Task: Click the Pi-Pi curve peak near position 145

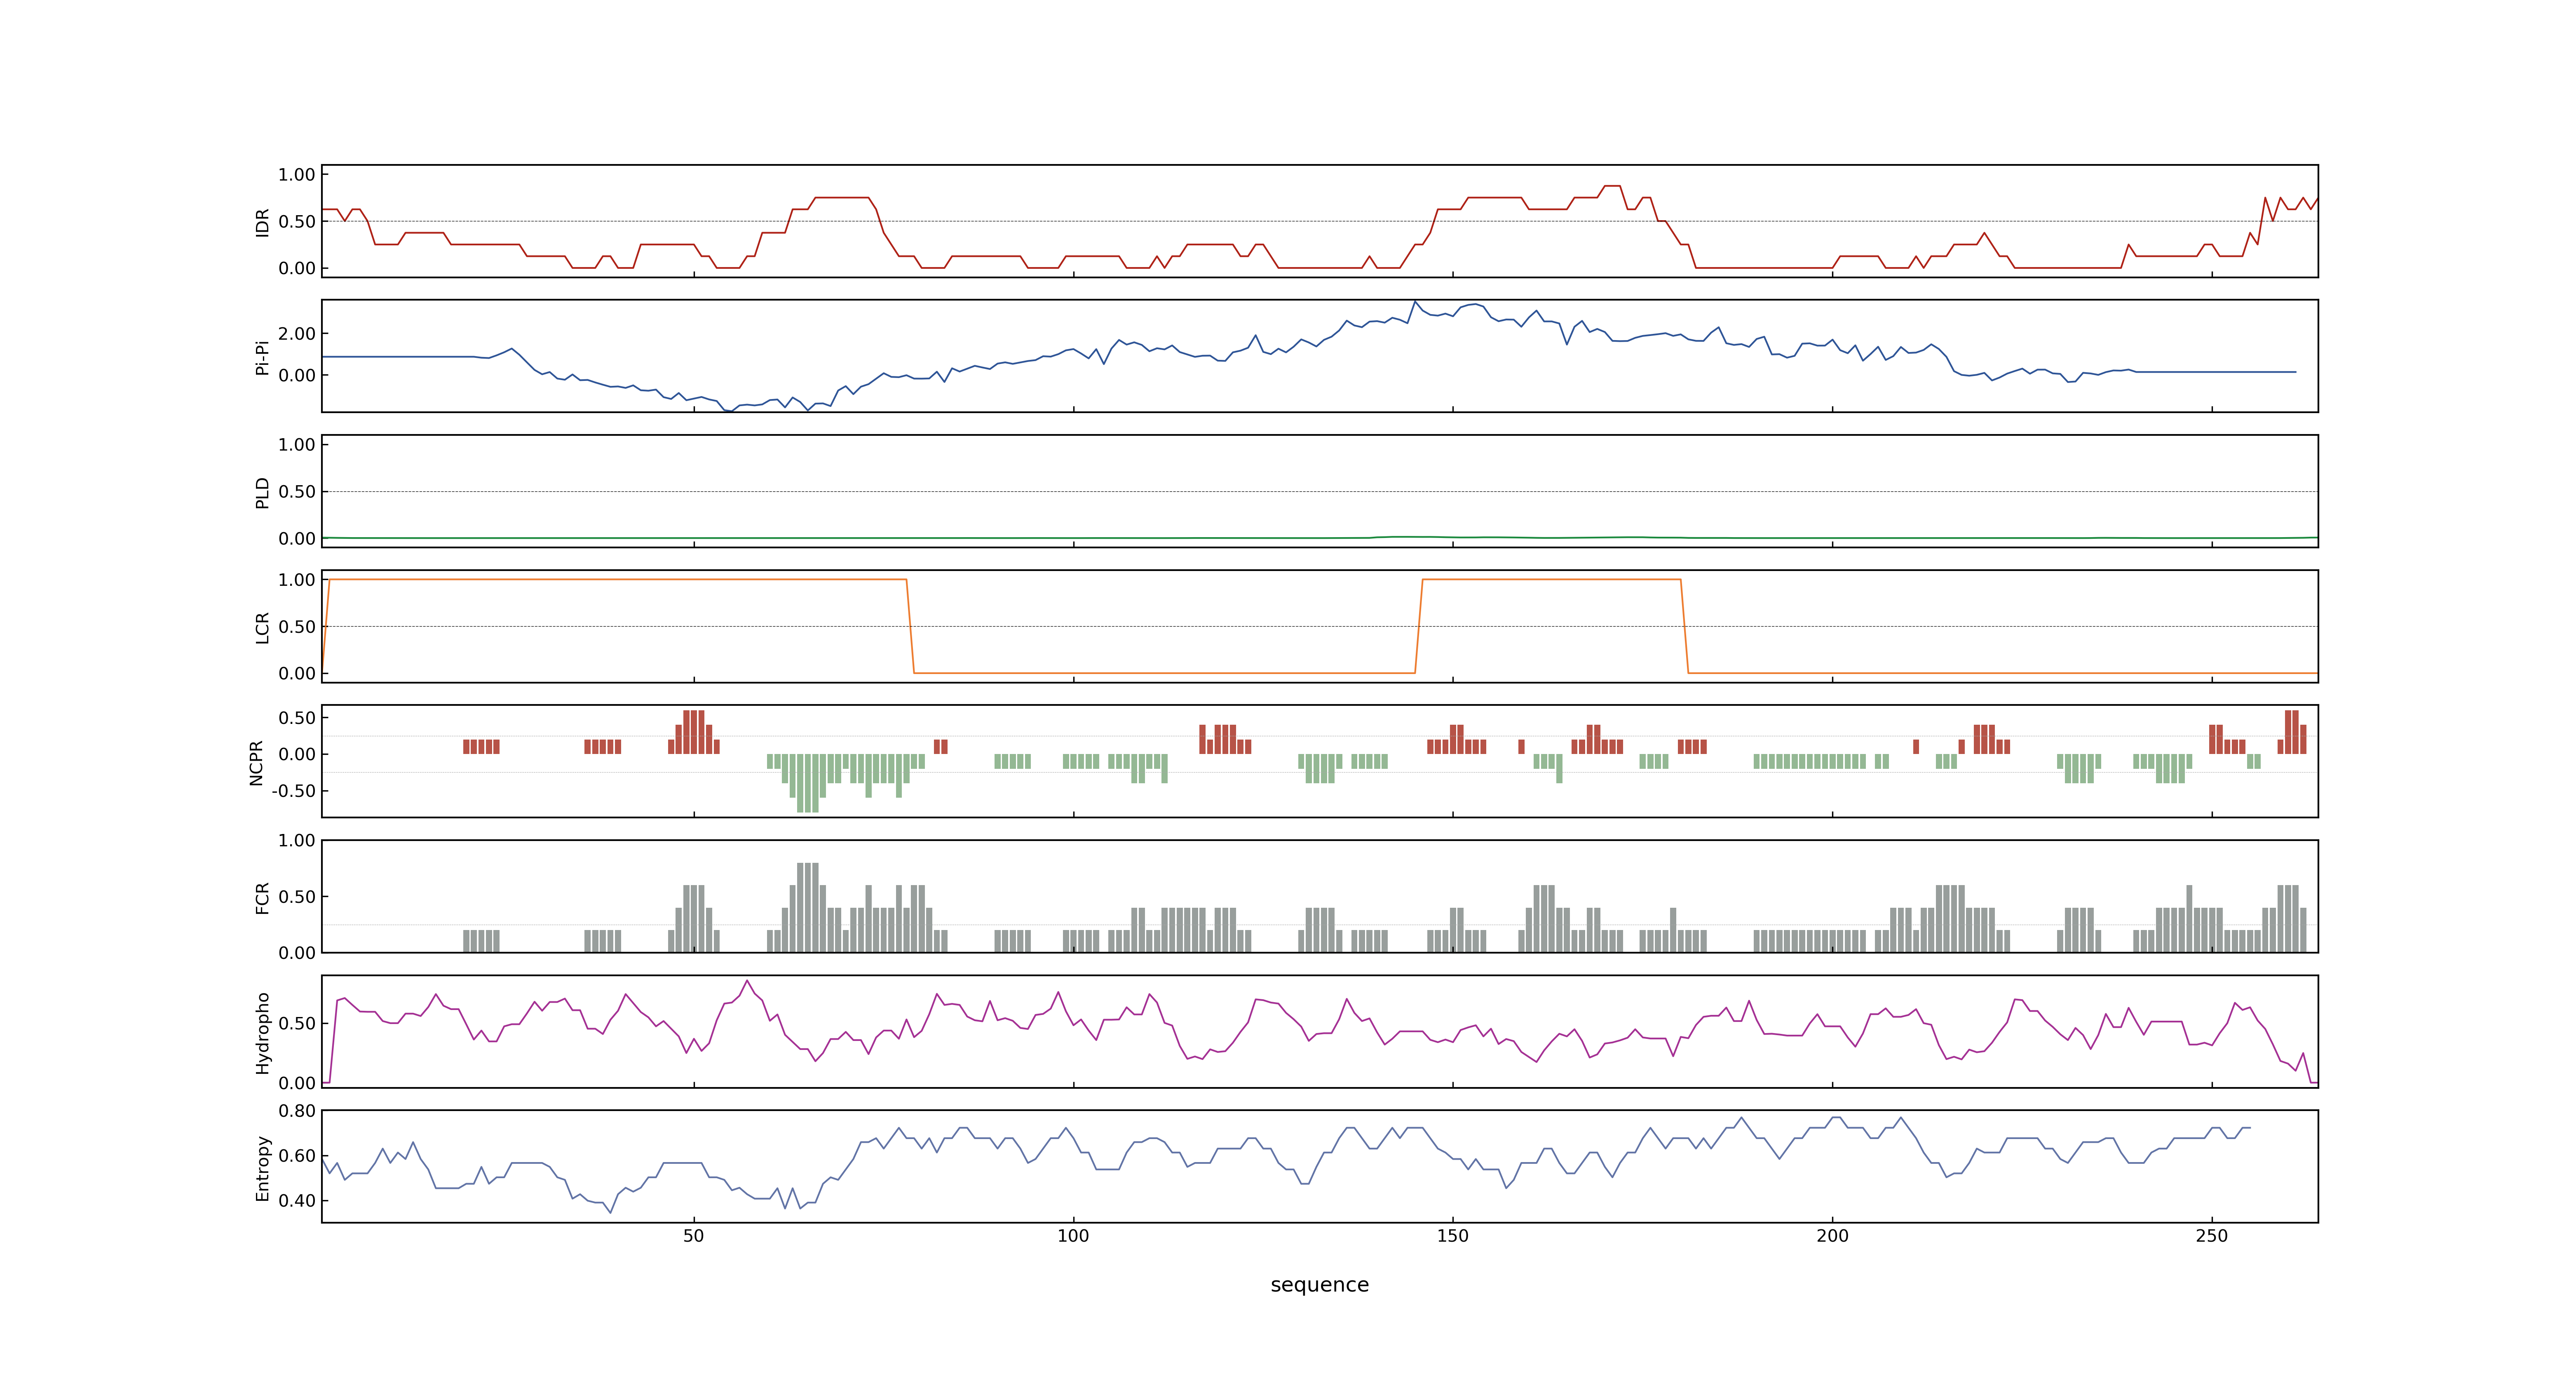Action: tap(1414, 302)
